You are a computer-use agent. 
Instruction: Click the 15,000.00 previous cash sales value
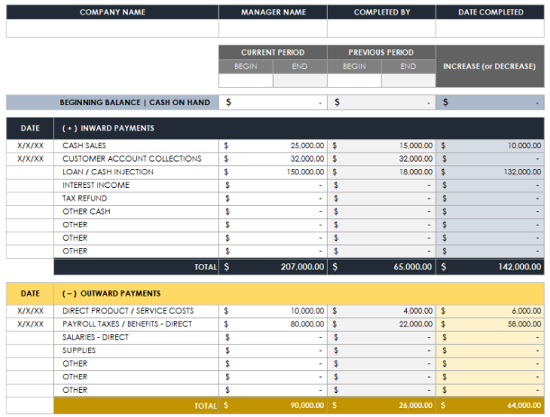pos(416,146)
